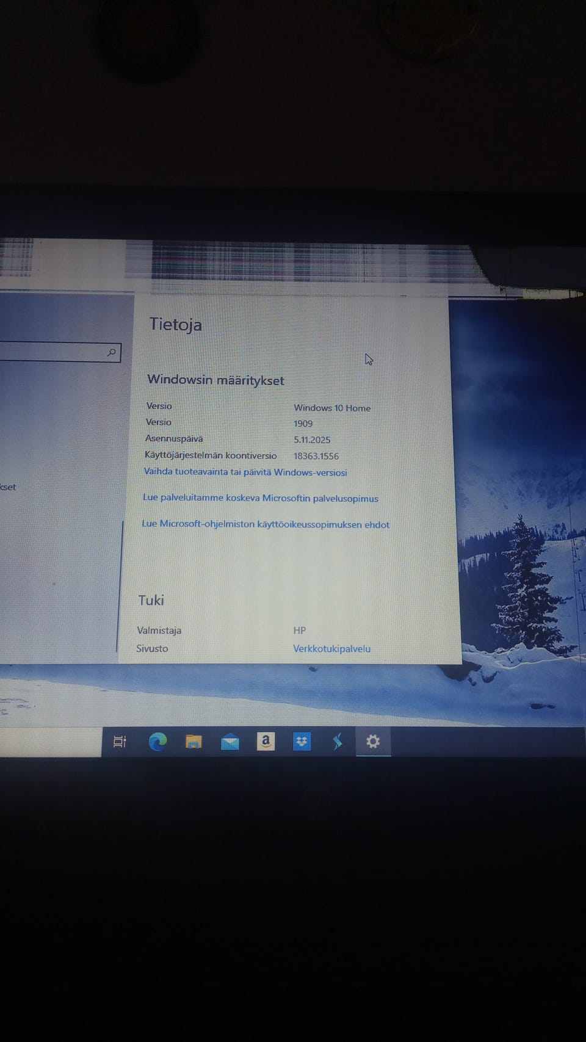
Task: Select the build number '18363.1556'
Action: 316,456
